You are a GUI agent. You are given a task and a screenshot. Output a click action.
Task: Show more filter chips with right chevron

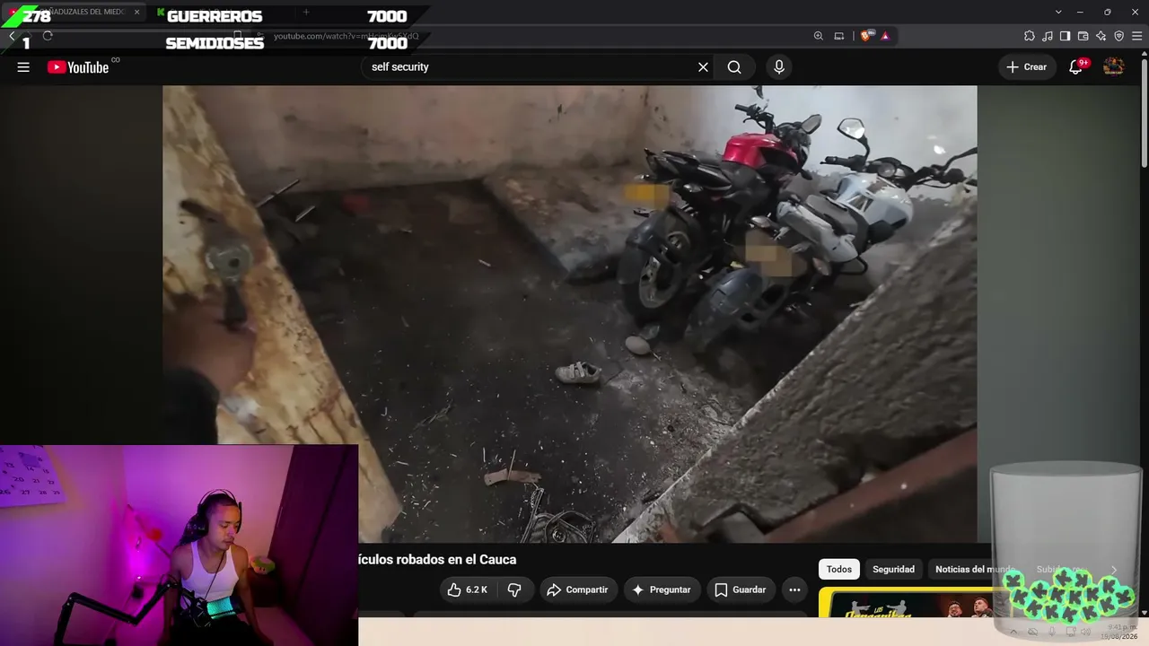click(1114, 570)
